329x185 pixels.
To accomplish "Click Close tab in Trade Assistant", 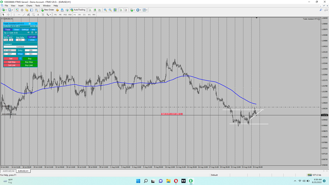I will pos(16,30).
